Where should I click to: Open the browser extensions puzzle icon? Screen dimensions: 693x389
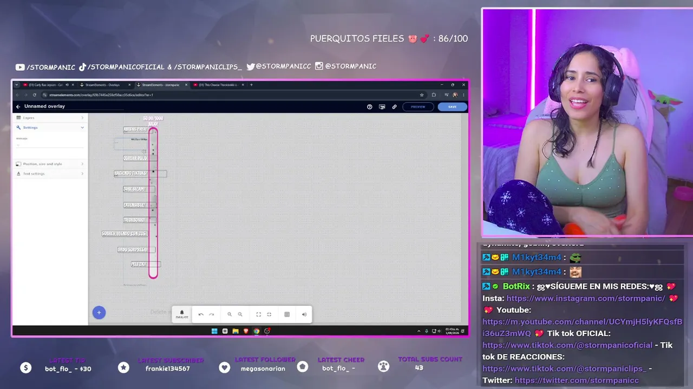point(434,95)
